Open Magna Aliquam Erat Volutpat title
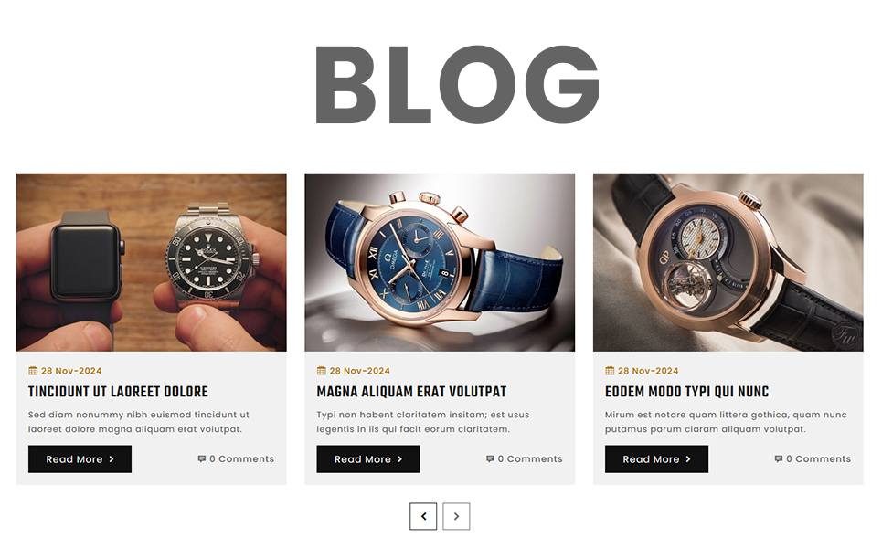 point(411,392)
